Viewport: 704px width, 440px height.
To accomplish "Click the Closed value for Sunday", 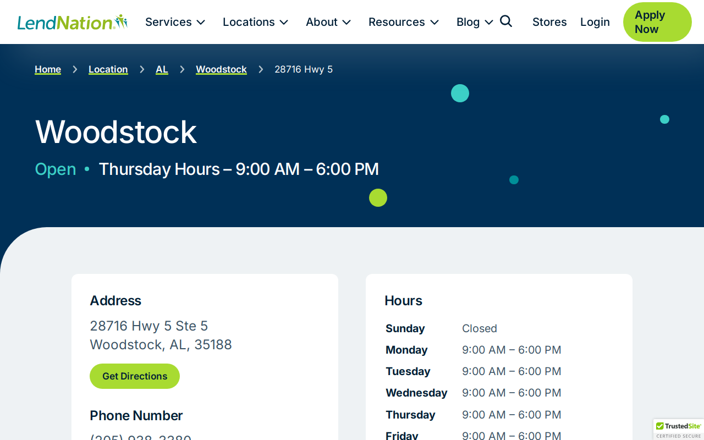I will [480, 328].
